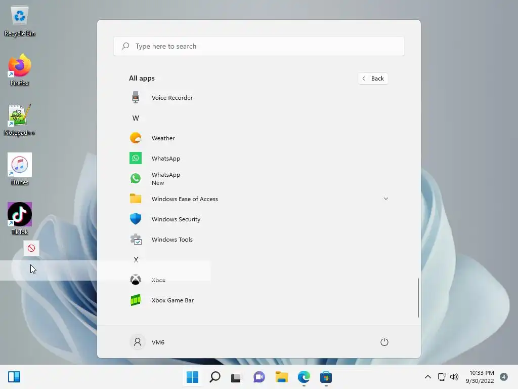Click the Voice Recorder label
Screen dimensions: 518x389
point(172,98)
